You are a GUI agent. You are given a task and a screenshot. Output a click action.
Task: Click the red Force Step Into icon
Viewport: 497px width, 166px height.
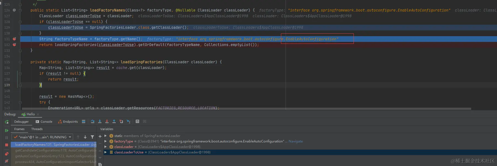click(107, 122)
